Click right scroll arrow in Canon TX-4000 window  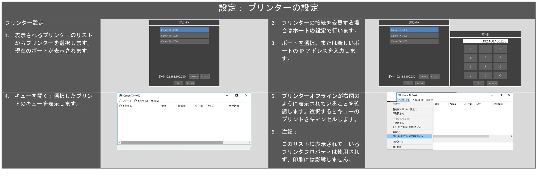click(x=249, y=142)
